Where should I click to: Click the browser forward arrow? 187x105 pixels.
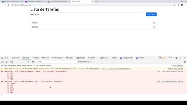[x=5, y=5]
